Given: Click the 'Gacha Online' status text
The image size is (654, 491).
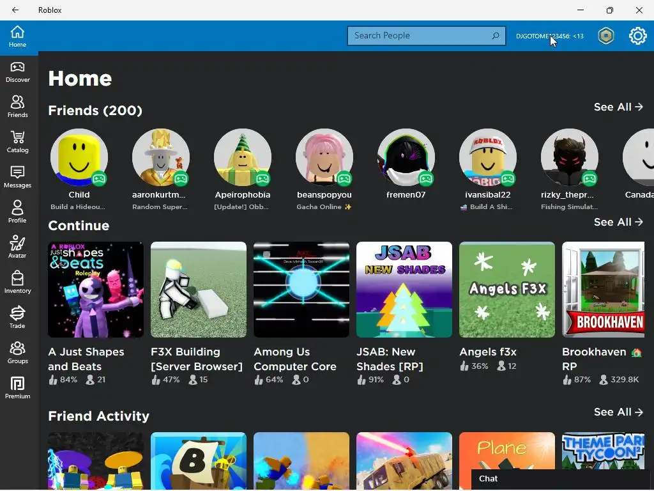Looking at the screenshot, I should pos(324,207).
